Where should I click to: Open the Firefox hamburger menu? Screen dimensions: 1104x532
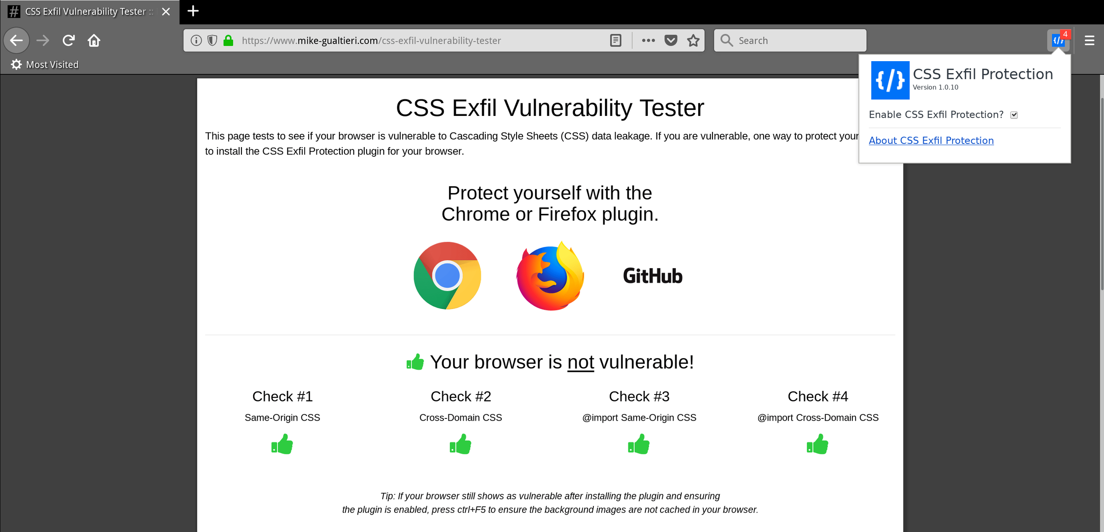(x=1089, y=40)
